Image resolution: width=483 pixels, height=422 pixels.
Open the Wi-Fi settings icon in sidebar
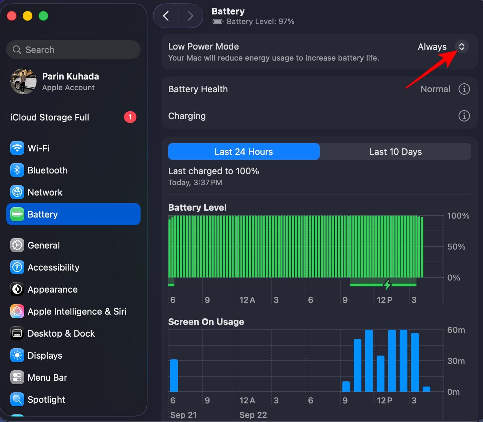pos(17,148)
